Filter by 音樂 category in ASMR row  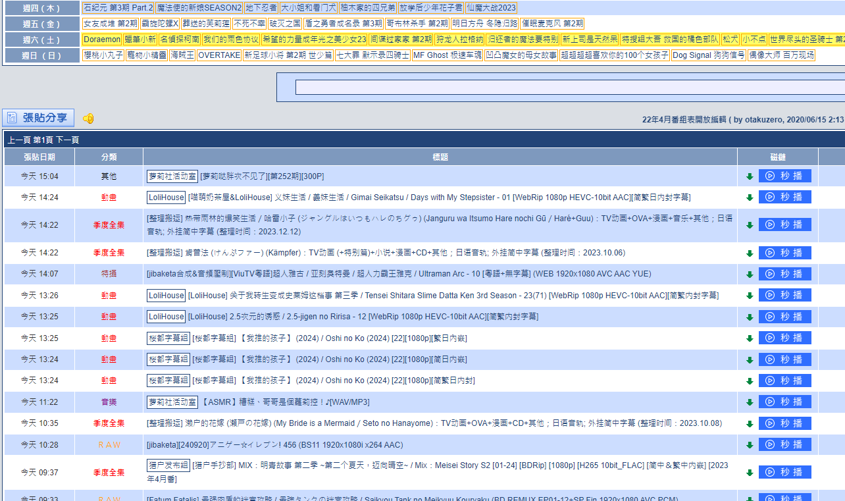(109, 402)
